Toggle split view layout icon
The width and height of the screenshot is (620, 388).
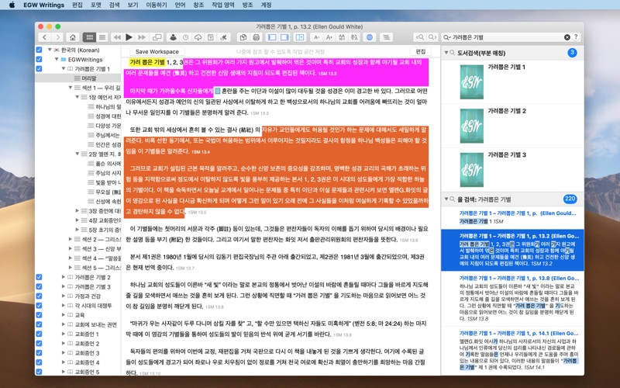(x=300, y=37)
